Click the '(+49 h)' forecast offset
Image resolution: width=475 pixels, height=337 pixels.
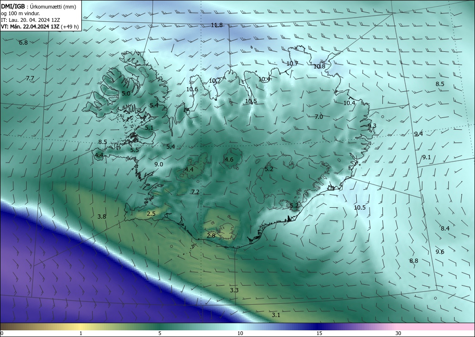(x=70, y=27)
